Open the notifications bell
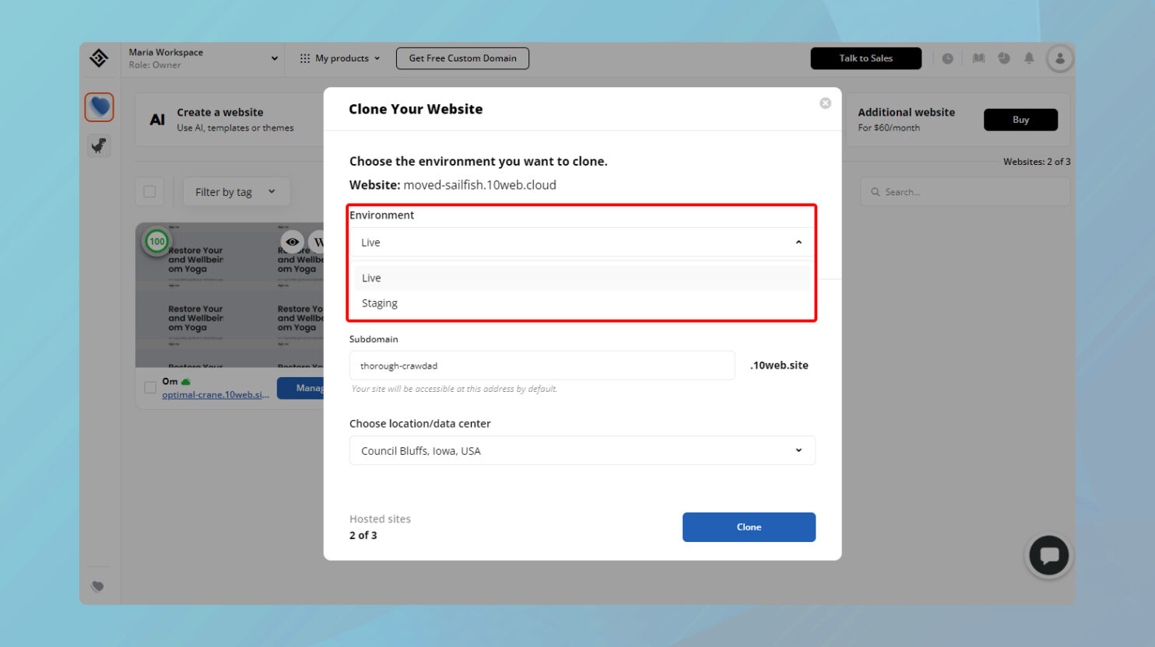Viewport: 1155px width, 647px height. click(1029, 58)
